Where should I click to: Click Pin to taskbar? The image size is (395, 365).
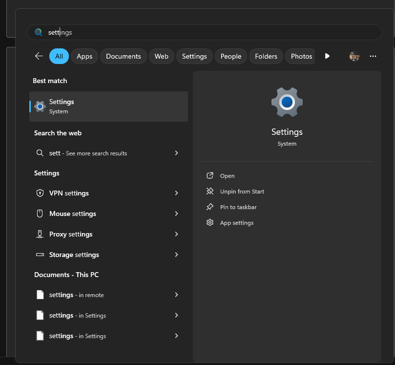point(238,207)
